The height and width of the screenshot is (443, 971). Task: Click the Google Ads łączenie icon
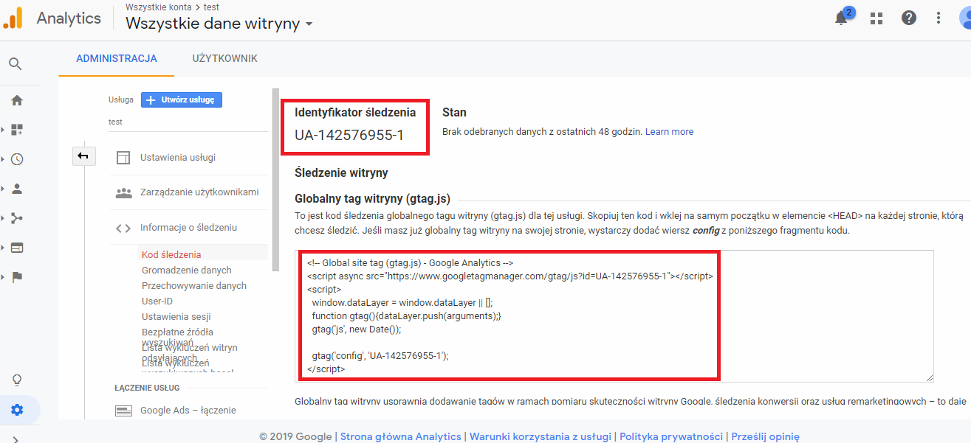[x=124, y=411]
